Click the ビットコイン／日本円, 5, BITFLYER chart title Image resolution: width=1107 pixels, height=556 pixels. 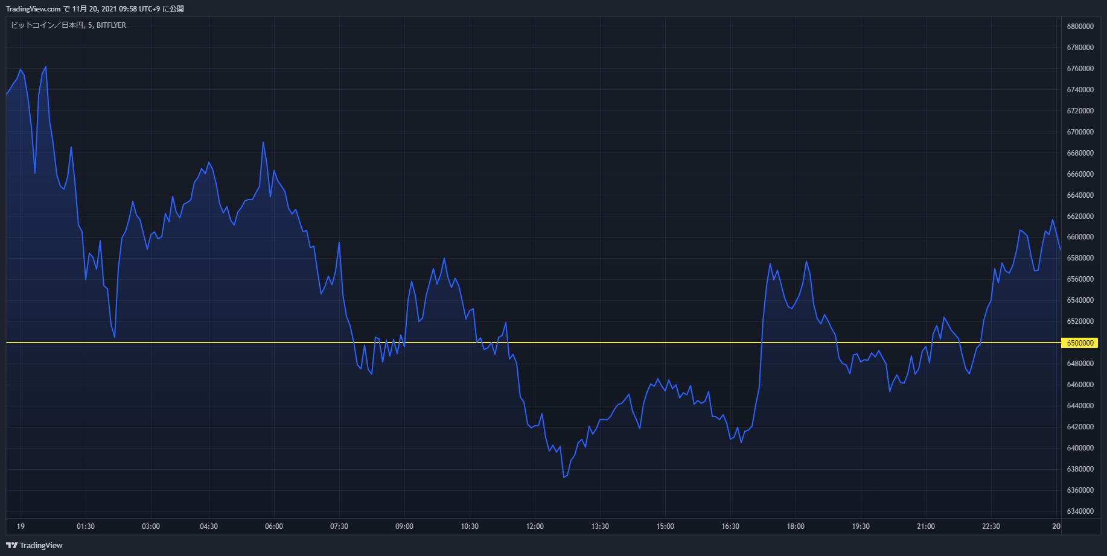pos(69,25)
